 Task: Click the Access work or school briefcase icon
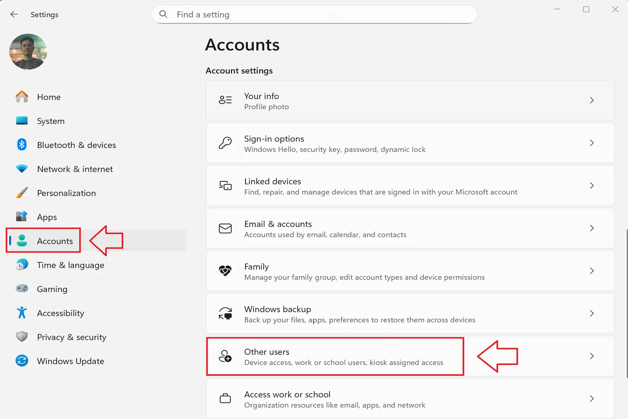pyautogui.click(x=225, y=398)
